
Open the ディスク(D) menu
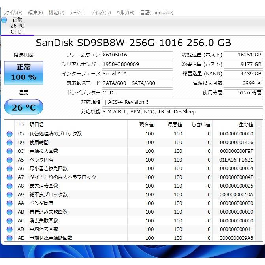[x=101, y=13]
